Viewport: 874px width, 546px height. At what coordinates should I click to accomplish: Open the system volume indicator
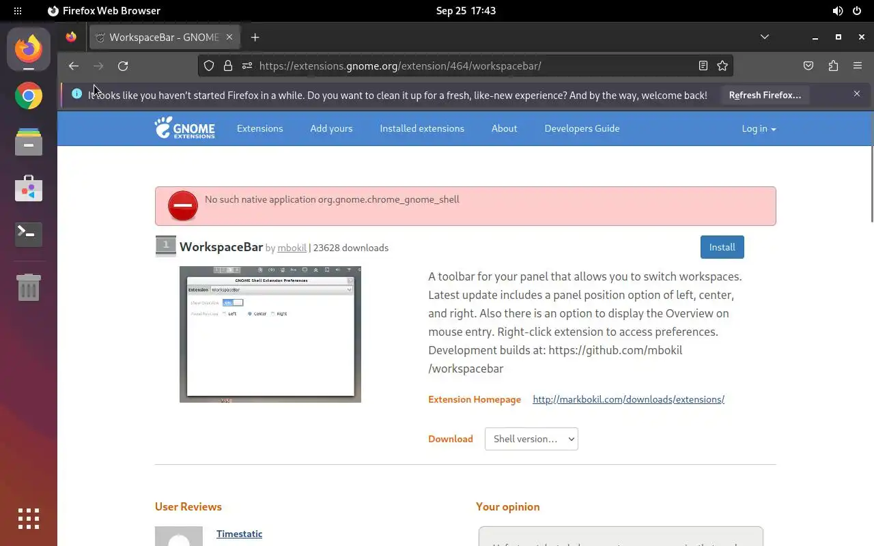838,11
